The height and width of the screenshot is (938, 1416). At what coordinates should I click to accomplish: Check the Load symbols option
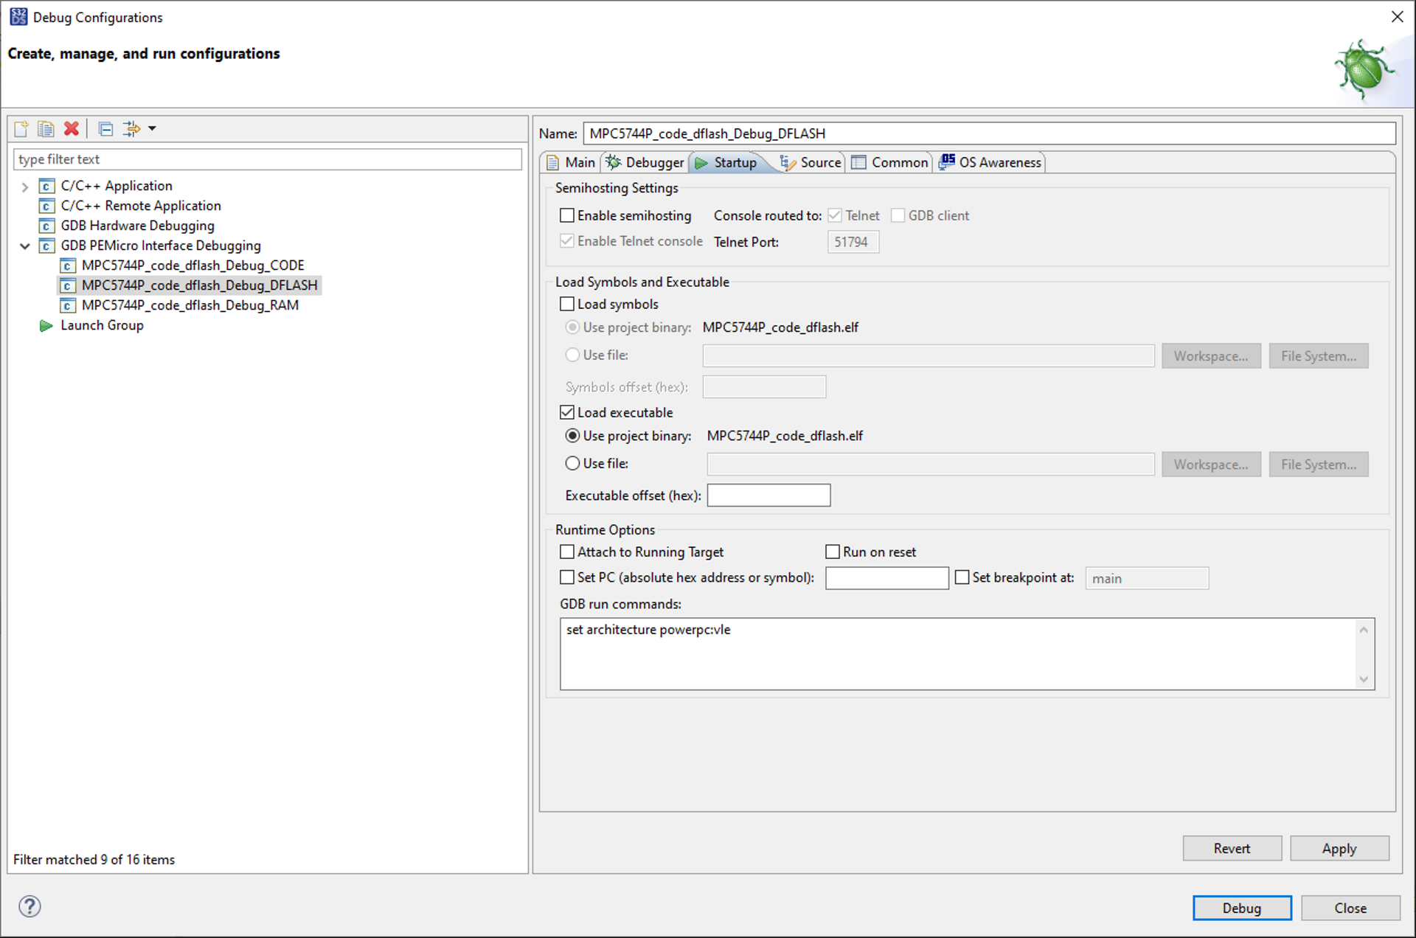coord(567,304)
